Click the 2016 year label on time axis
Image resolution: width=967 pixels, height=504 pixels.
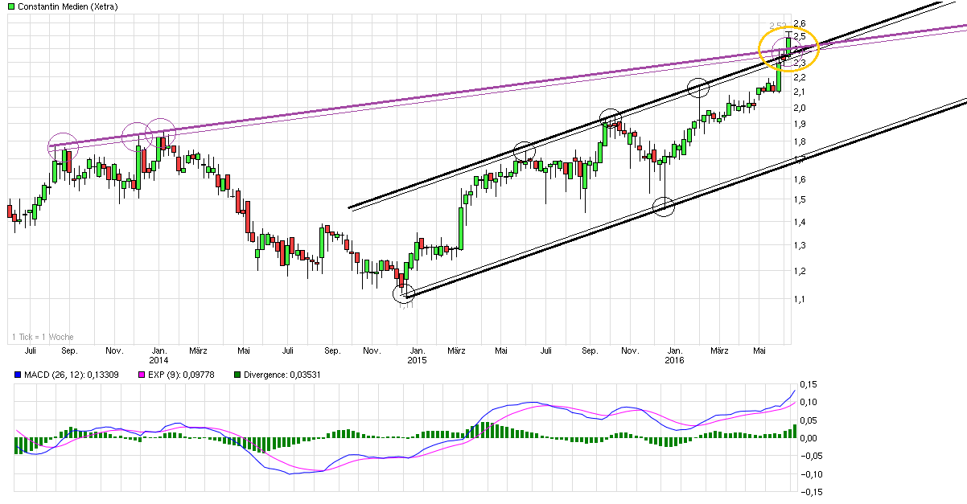pyautogui.click(x=674, y=361)
